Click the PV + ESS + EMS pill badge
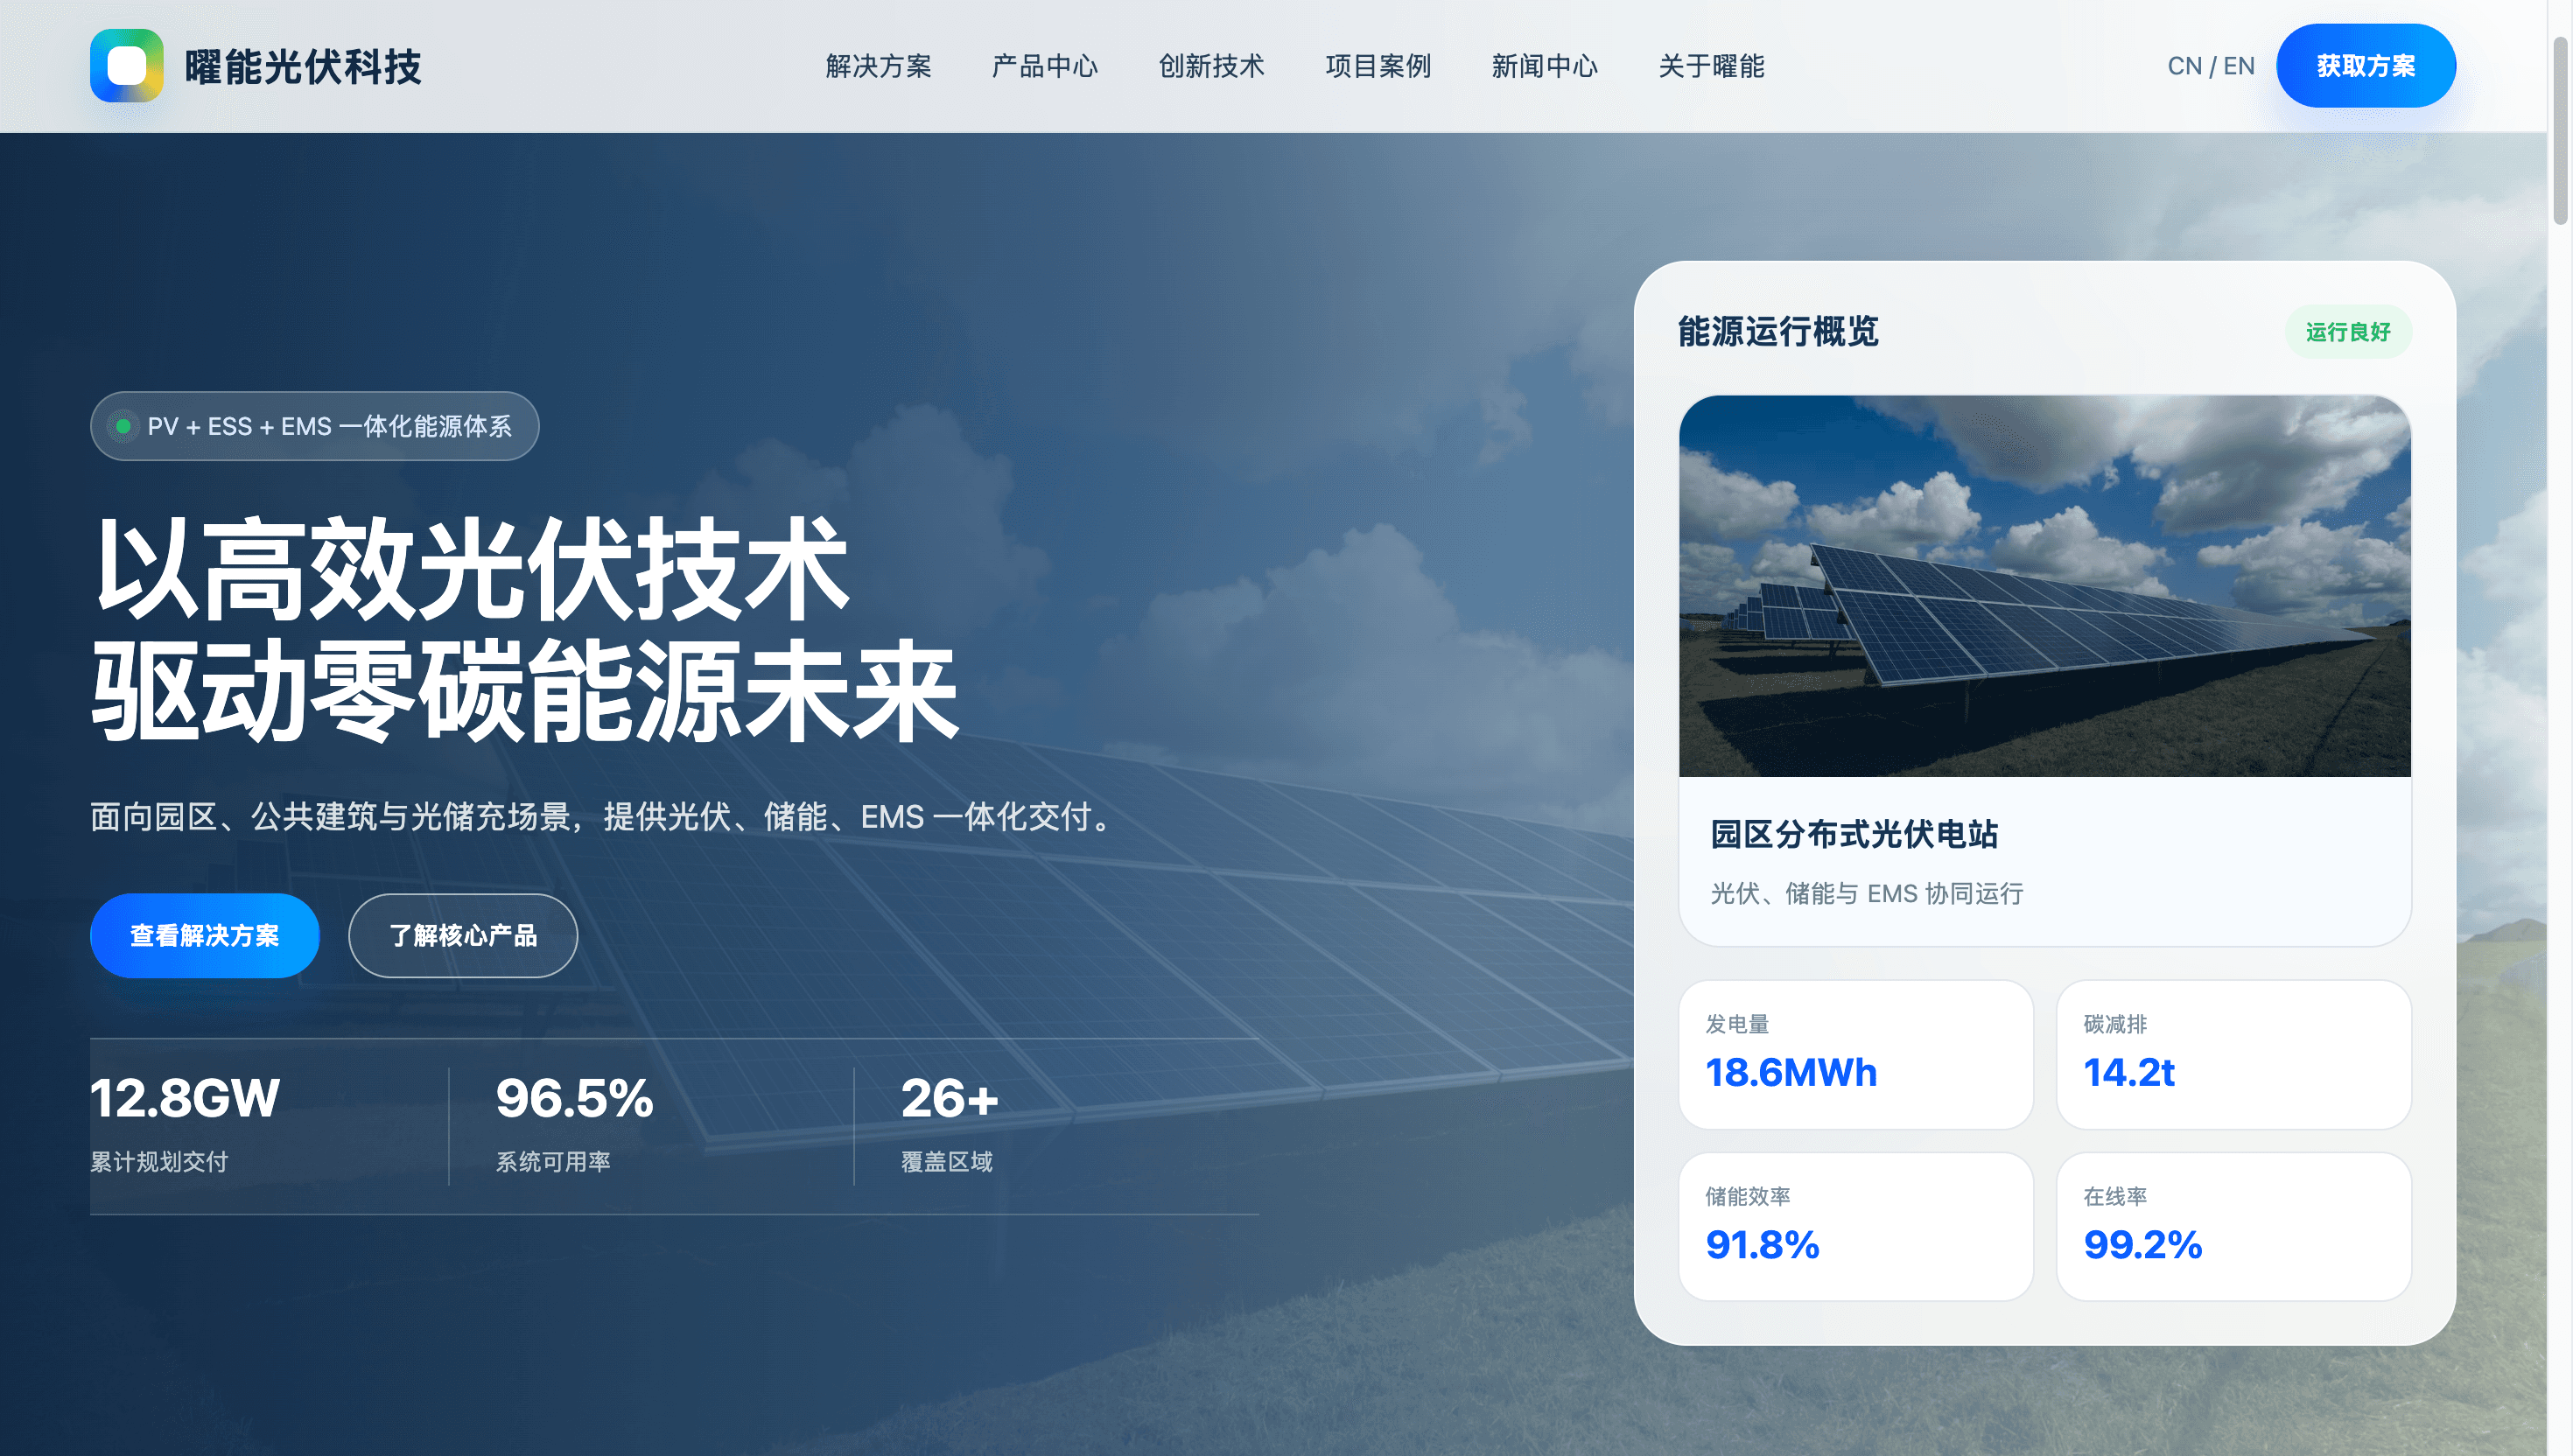 (315, 426)
